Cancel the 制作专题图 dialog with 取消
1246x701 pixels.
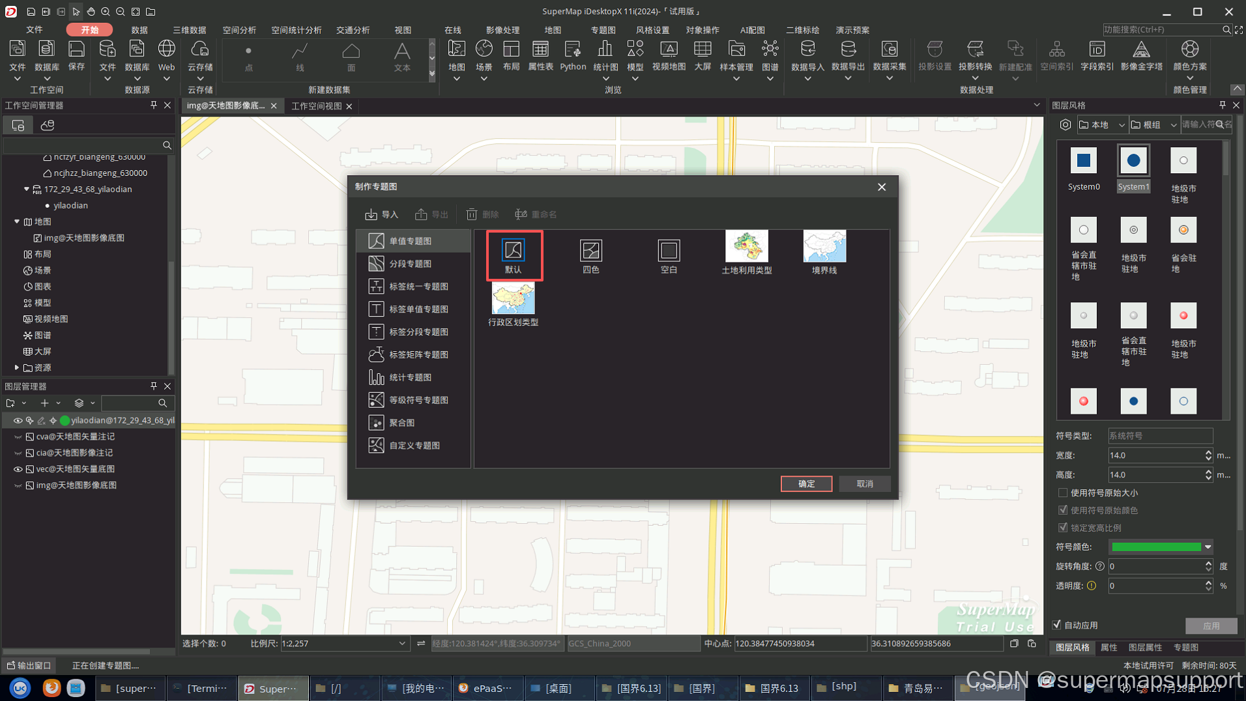pos(865,484)
